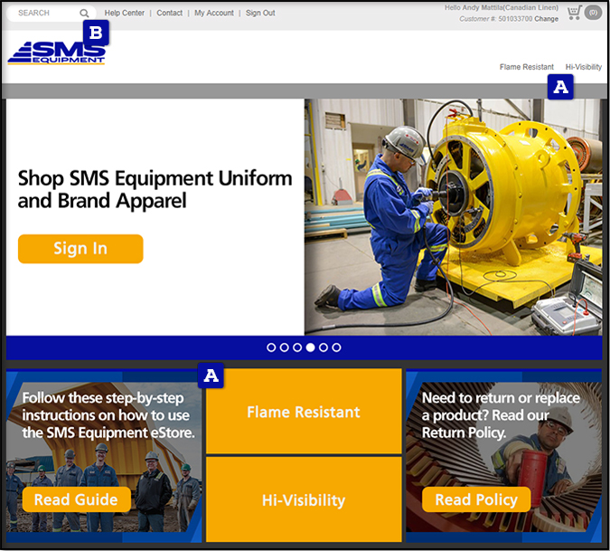Select the first carousel dot
This screenshot has height=551, width=610.
coord(271,347)
